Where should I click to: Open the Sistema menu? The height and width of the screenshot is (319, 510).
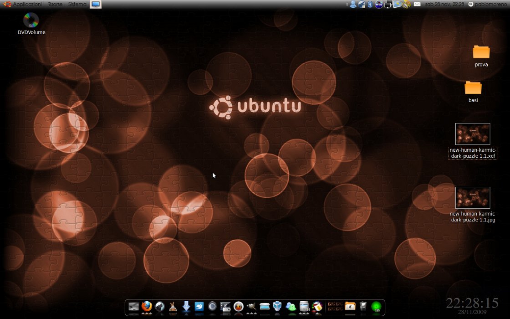pyautogui.click(x=77, y=4)
